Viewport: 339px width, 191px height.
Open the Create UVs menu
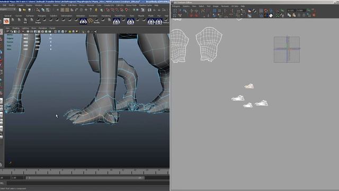coord(109,5)
